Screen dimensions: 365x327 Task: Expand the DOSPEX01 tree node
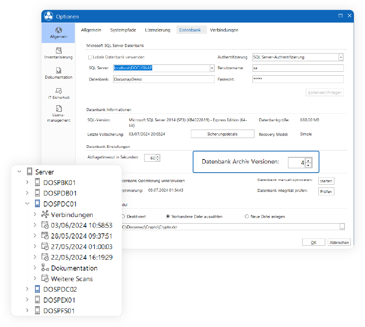[x=27, y=300]
